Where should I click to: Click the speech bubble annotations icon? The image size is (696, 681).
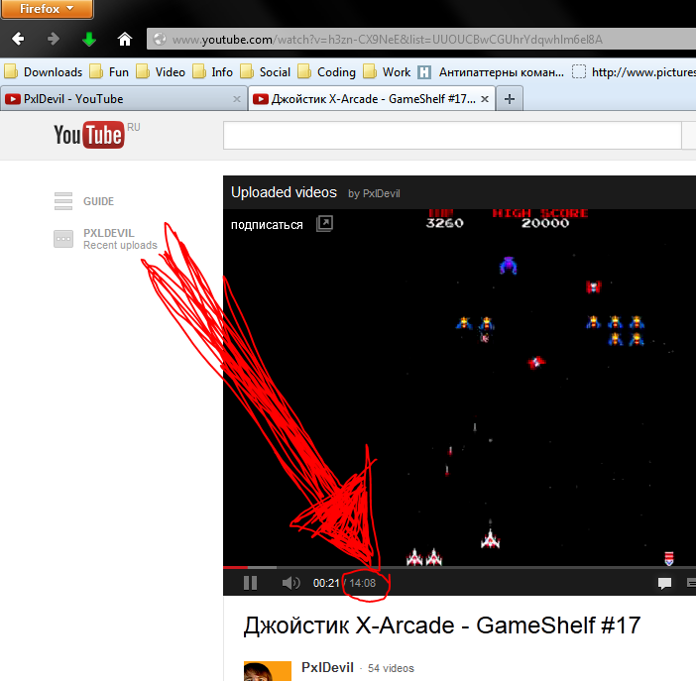click(x=664, y=583)
